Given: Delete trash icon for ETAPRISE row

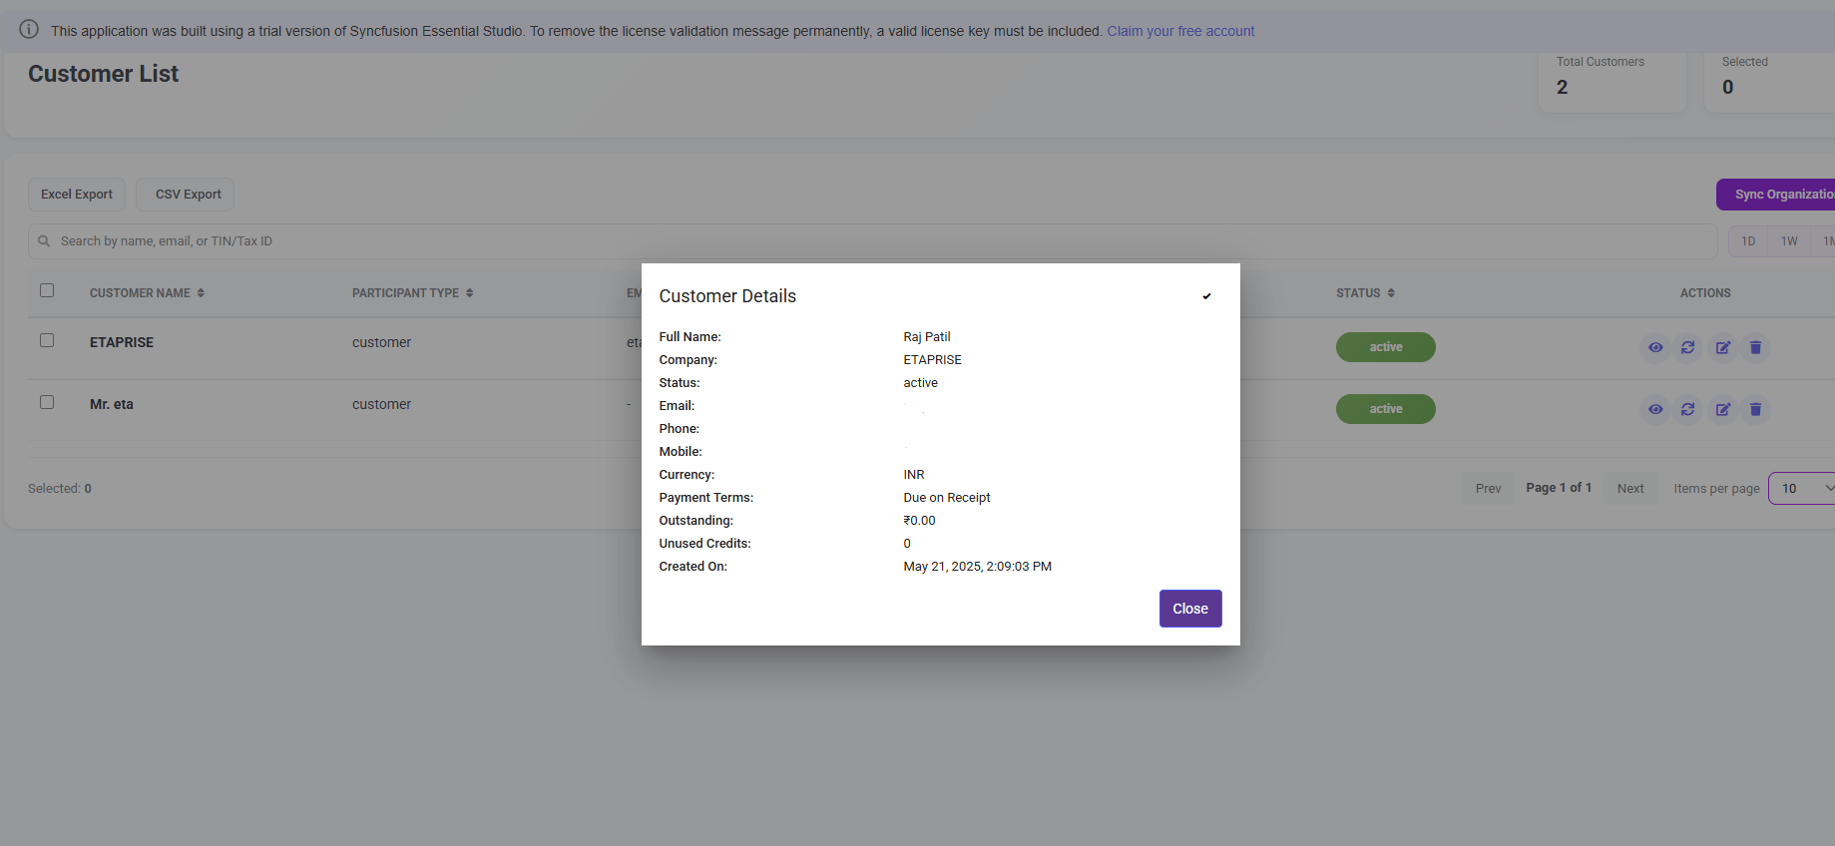Looking at the screenshot, I should tap(1756, 347).
